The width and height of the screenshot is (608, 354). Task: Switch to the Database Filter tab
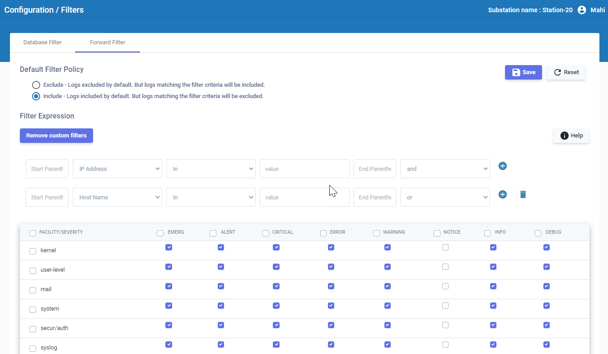click(42, 42)
